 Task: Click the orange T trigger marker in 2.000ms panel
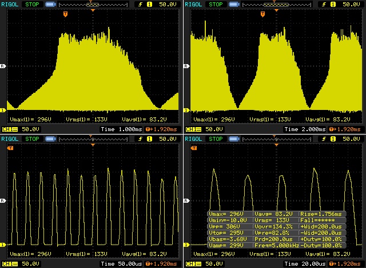click(x=263, y=14)
